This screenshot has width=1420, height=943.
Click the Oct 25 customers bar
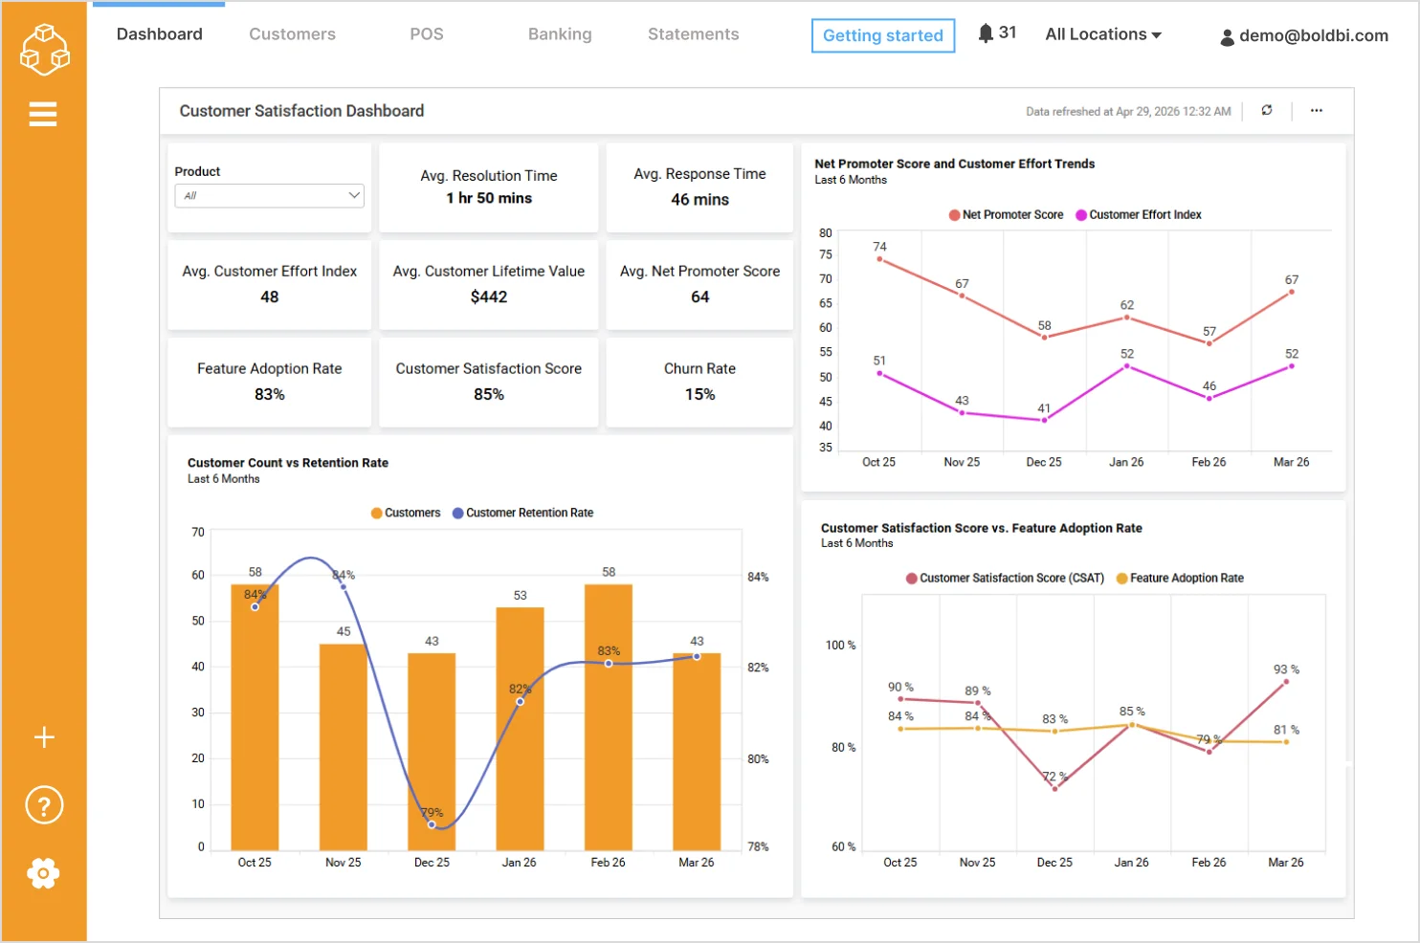(255, 717)
